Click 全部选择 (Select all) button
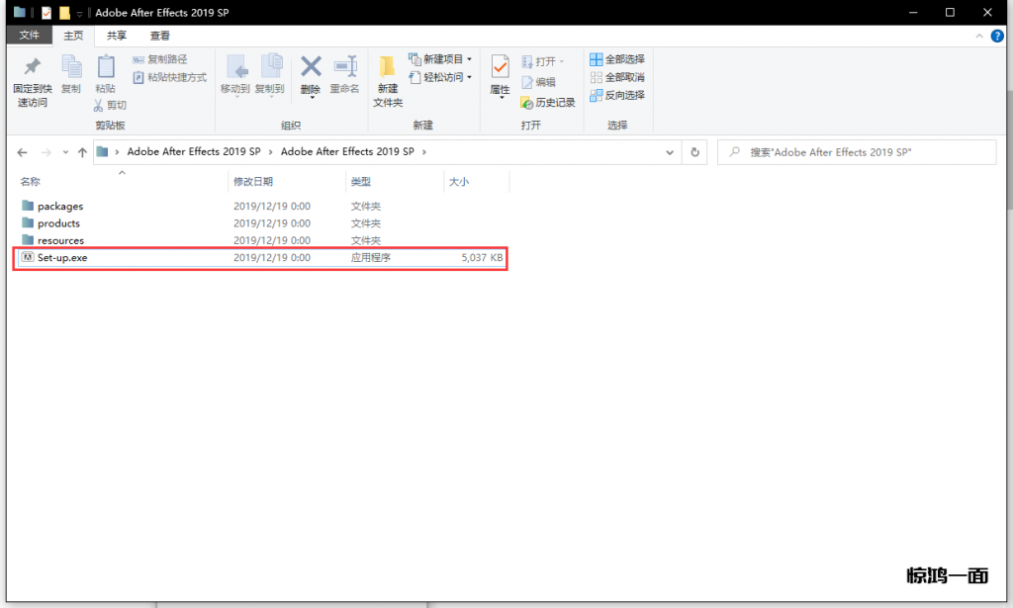1013x608 pixels. (x=617, y=59)
